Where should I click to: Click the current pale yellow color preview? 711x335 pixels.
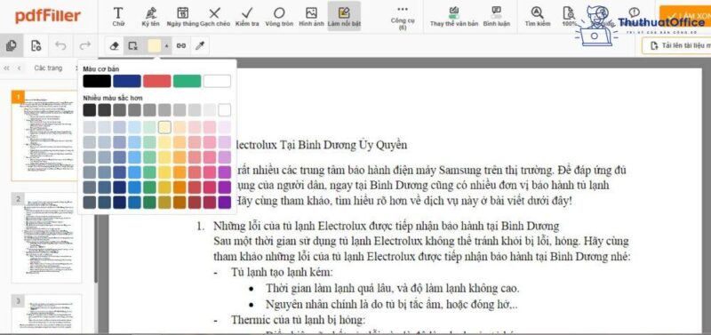[154, 46]
